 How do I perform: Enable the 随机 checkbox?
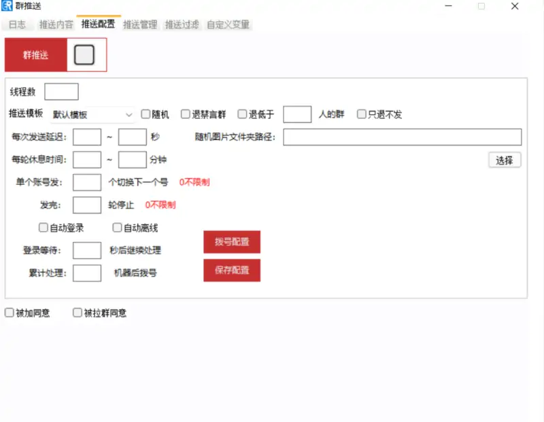pos(146,113)
